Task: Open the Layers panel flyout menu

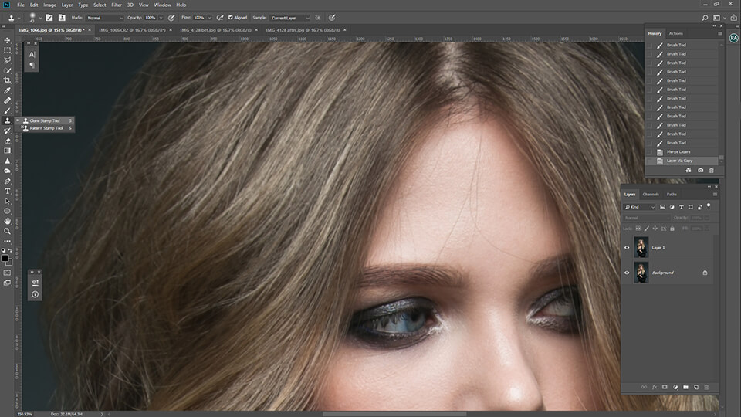Action: (715, 195)
